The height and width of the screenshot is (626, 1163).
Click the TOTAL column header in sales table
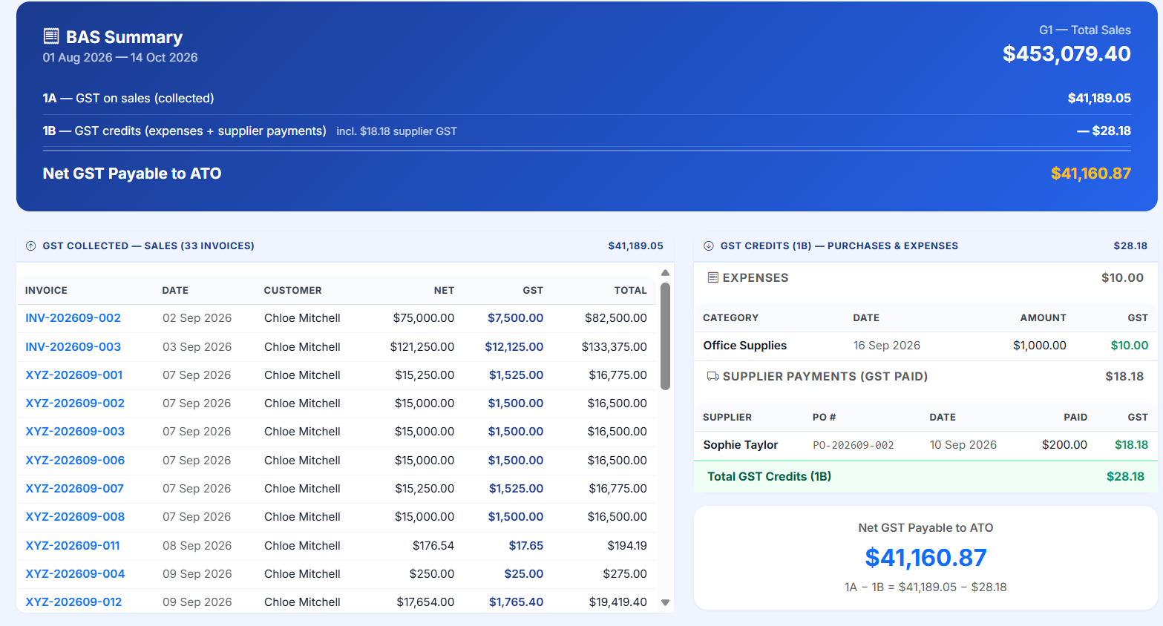[x=630, y=291]
